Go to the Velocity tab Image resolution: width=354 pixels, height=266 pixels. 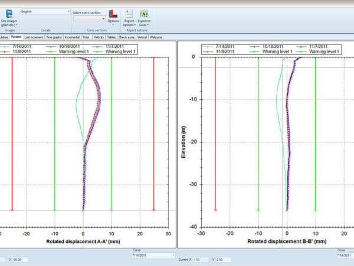(x=99, y=37)
